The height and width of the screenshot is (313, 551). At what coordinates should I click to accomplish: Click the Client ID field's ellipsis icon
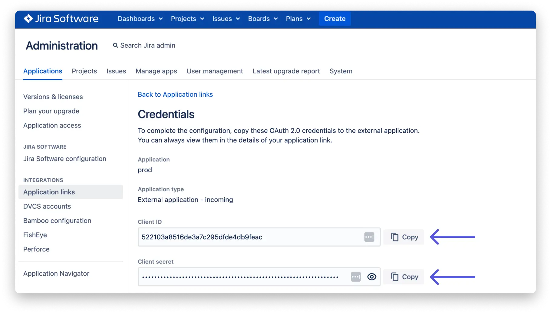coord(369,237)
